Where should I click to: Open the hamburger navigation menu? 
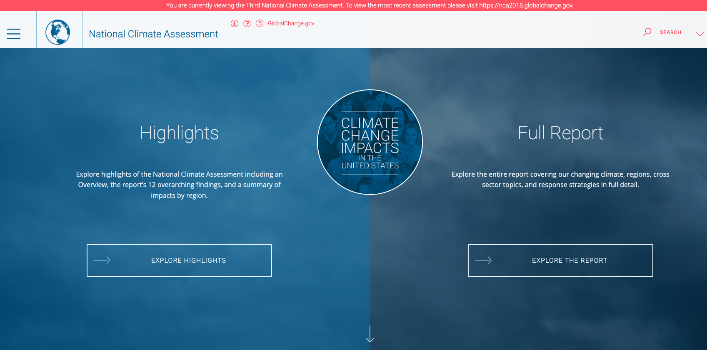(x=14, y=34)
